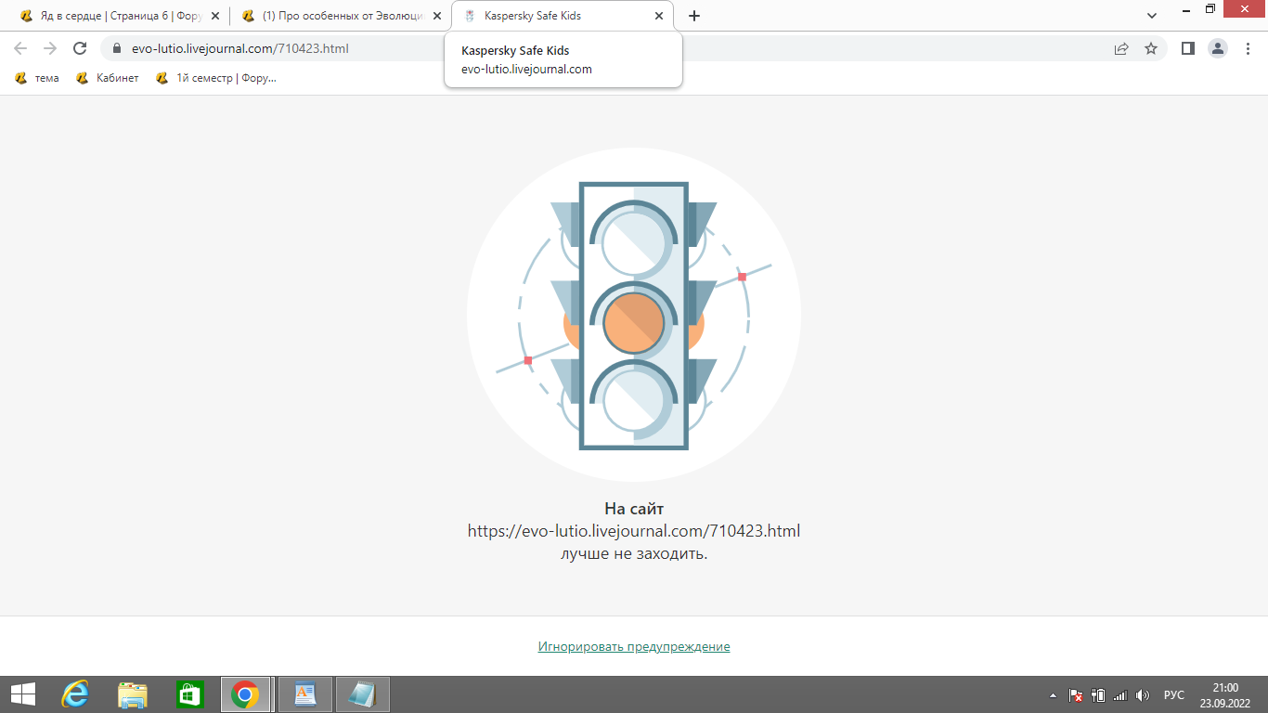Reload the blocked page
The image size is (1268, 713).
80,48
